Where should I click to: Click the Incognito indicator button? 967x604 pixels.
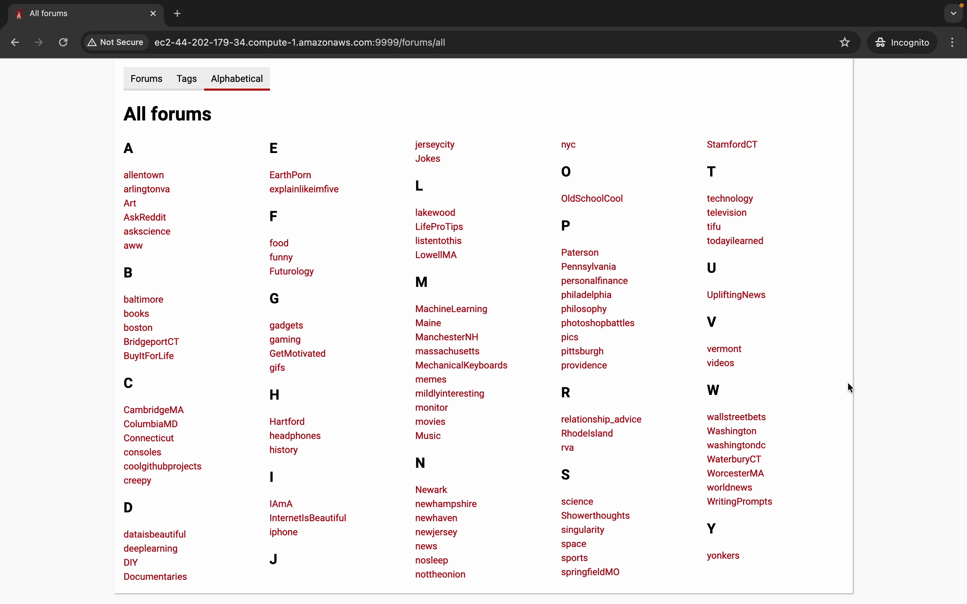click(x=902, y=42)
